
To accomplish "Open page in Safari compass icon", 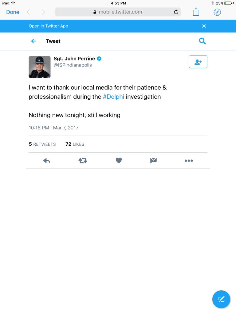I will pyautogui.click(x=217, y=12).
